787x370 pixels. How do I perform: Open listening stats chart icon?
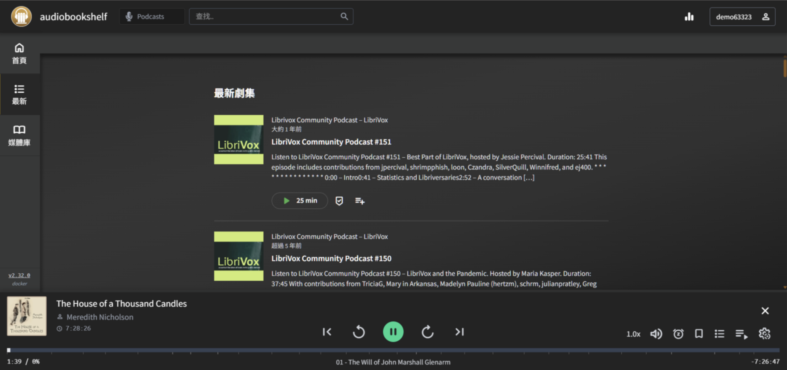pyautogui.click(x=689, y=17)
